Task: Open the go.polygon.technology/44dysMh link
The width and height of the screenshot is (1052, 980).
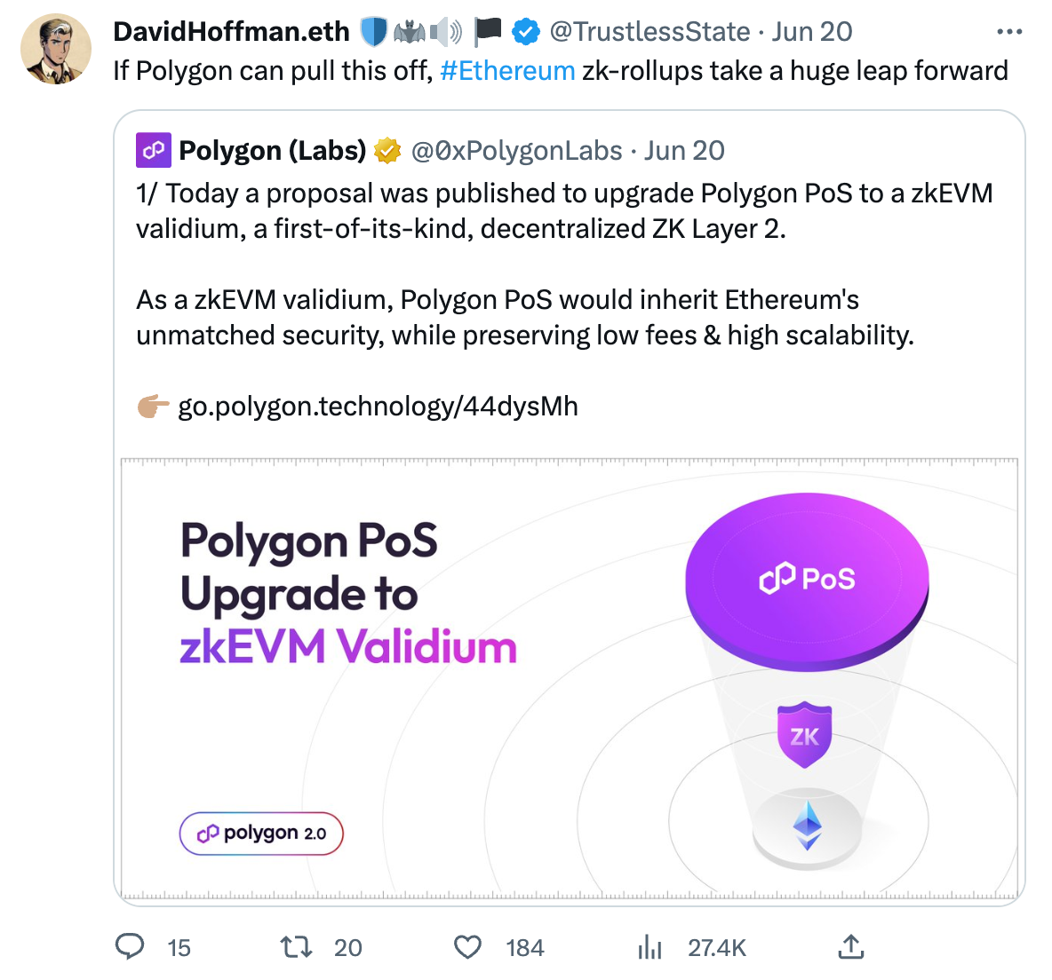Action: click(378, 407)
